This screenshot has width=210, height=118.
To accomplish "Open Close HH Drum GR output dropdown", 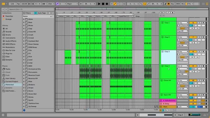I will pos(182,89).
